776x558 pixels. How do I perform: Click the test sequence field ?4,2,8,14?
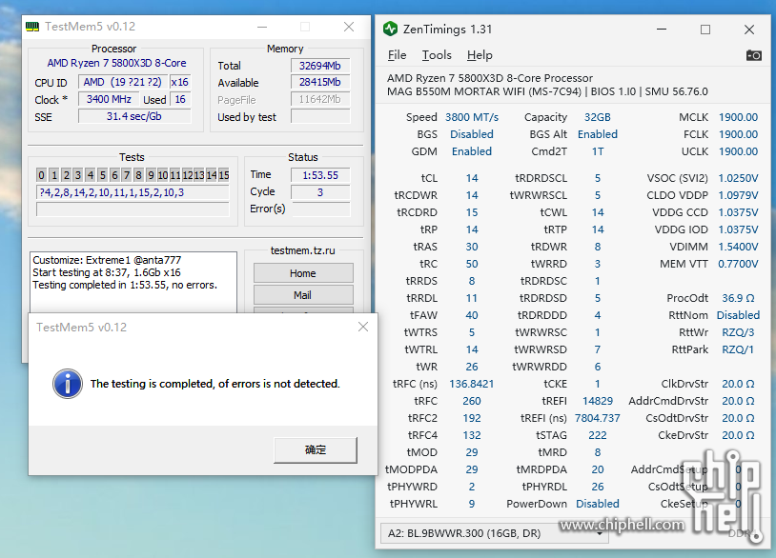(133, 192)
